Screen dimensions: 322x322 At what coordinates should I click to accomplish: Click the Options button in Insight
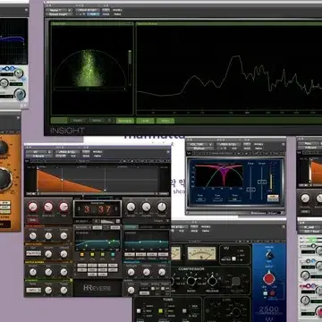coord(97,121)
